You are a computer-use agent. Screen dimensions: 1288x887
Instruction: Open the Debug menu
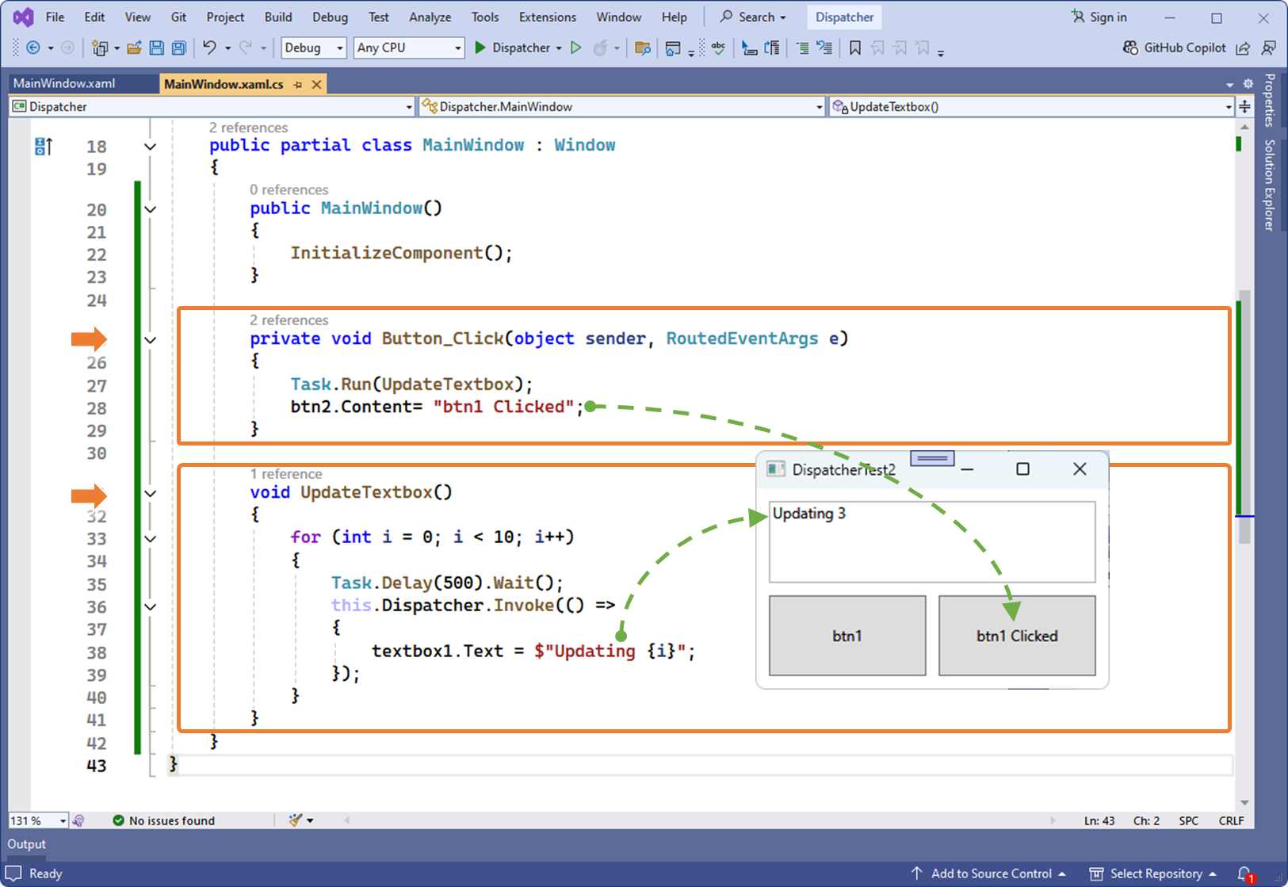(x=330, y=17)
